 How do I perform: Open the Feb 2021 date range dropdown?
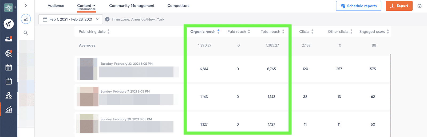70,19
